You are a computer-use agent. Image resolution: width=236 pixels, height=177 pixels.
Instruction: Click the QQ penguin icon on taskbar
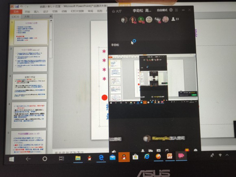pyautogui.click(x=124, y=157)
